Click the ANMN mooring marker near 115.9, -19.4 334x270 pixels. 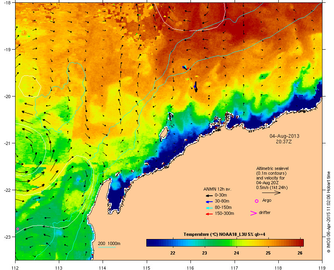pos(185,67)
